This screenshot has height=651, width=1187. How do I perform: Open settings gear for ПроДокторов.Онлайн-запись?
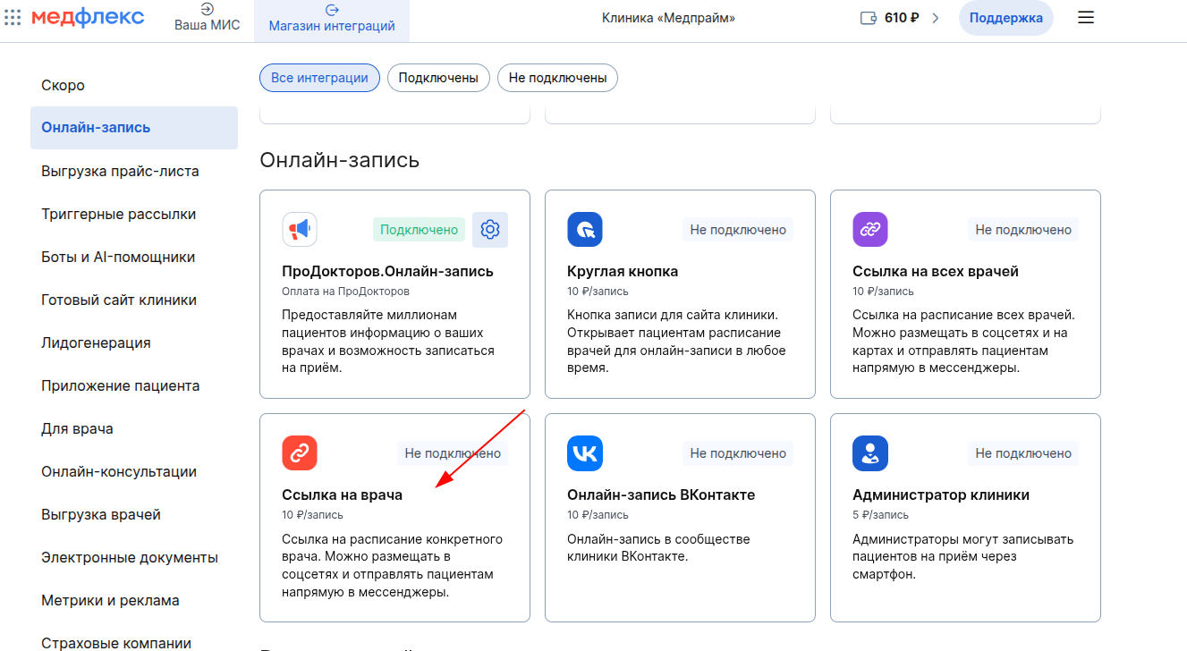point(489,230)
